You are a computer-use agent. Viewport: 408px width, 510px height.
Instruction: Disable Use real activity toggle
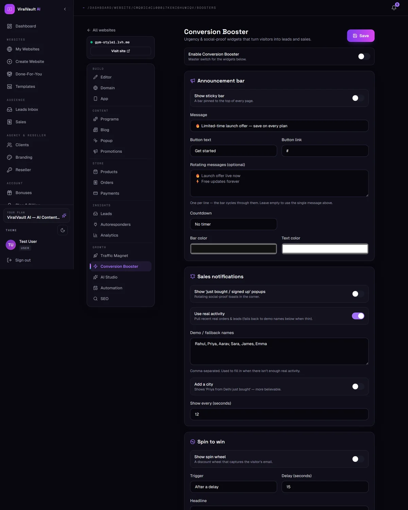pyautogui.click(x=358, y=316)
